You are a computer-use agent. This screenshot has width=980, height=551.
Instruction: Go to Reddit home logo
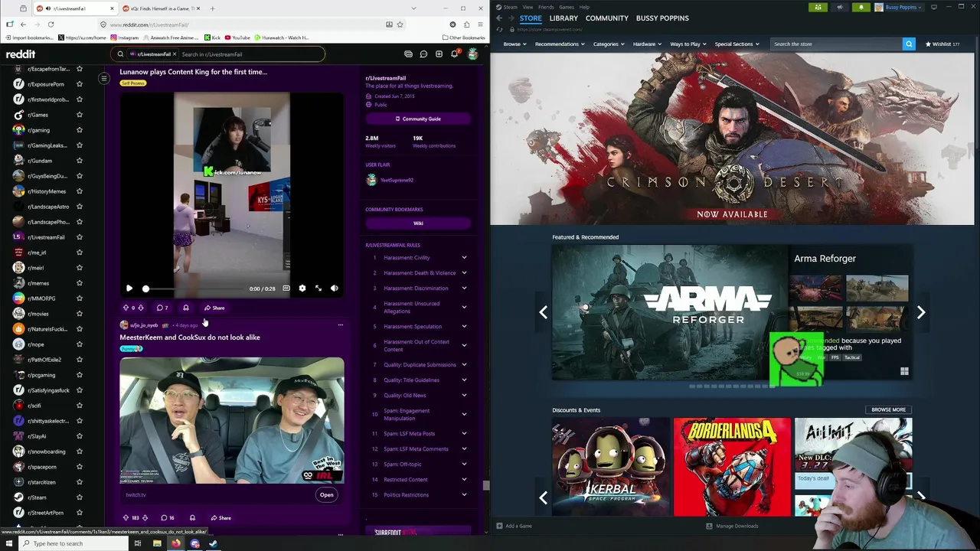point(21,54)
